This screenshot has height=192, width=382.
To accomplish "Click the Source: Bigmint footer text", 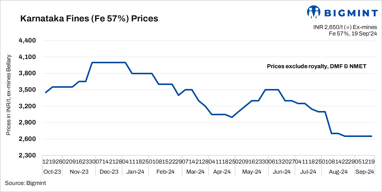I will coord(25,183).
